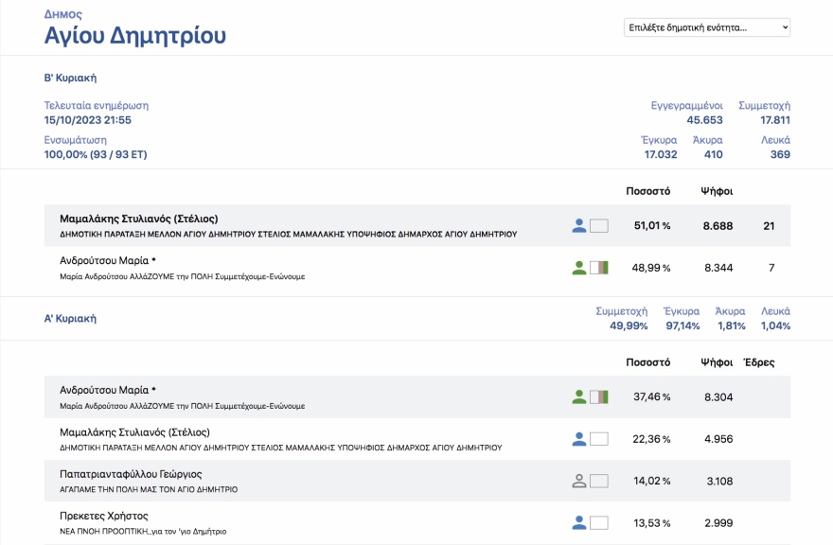
Task: Click the Δημος breadcrumb label
Action: [62, 14]
